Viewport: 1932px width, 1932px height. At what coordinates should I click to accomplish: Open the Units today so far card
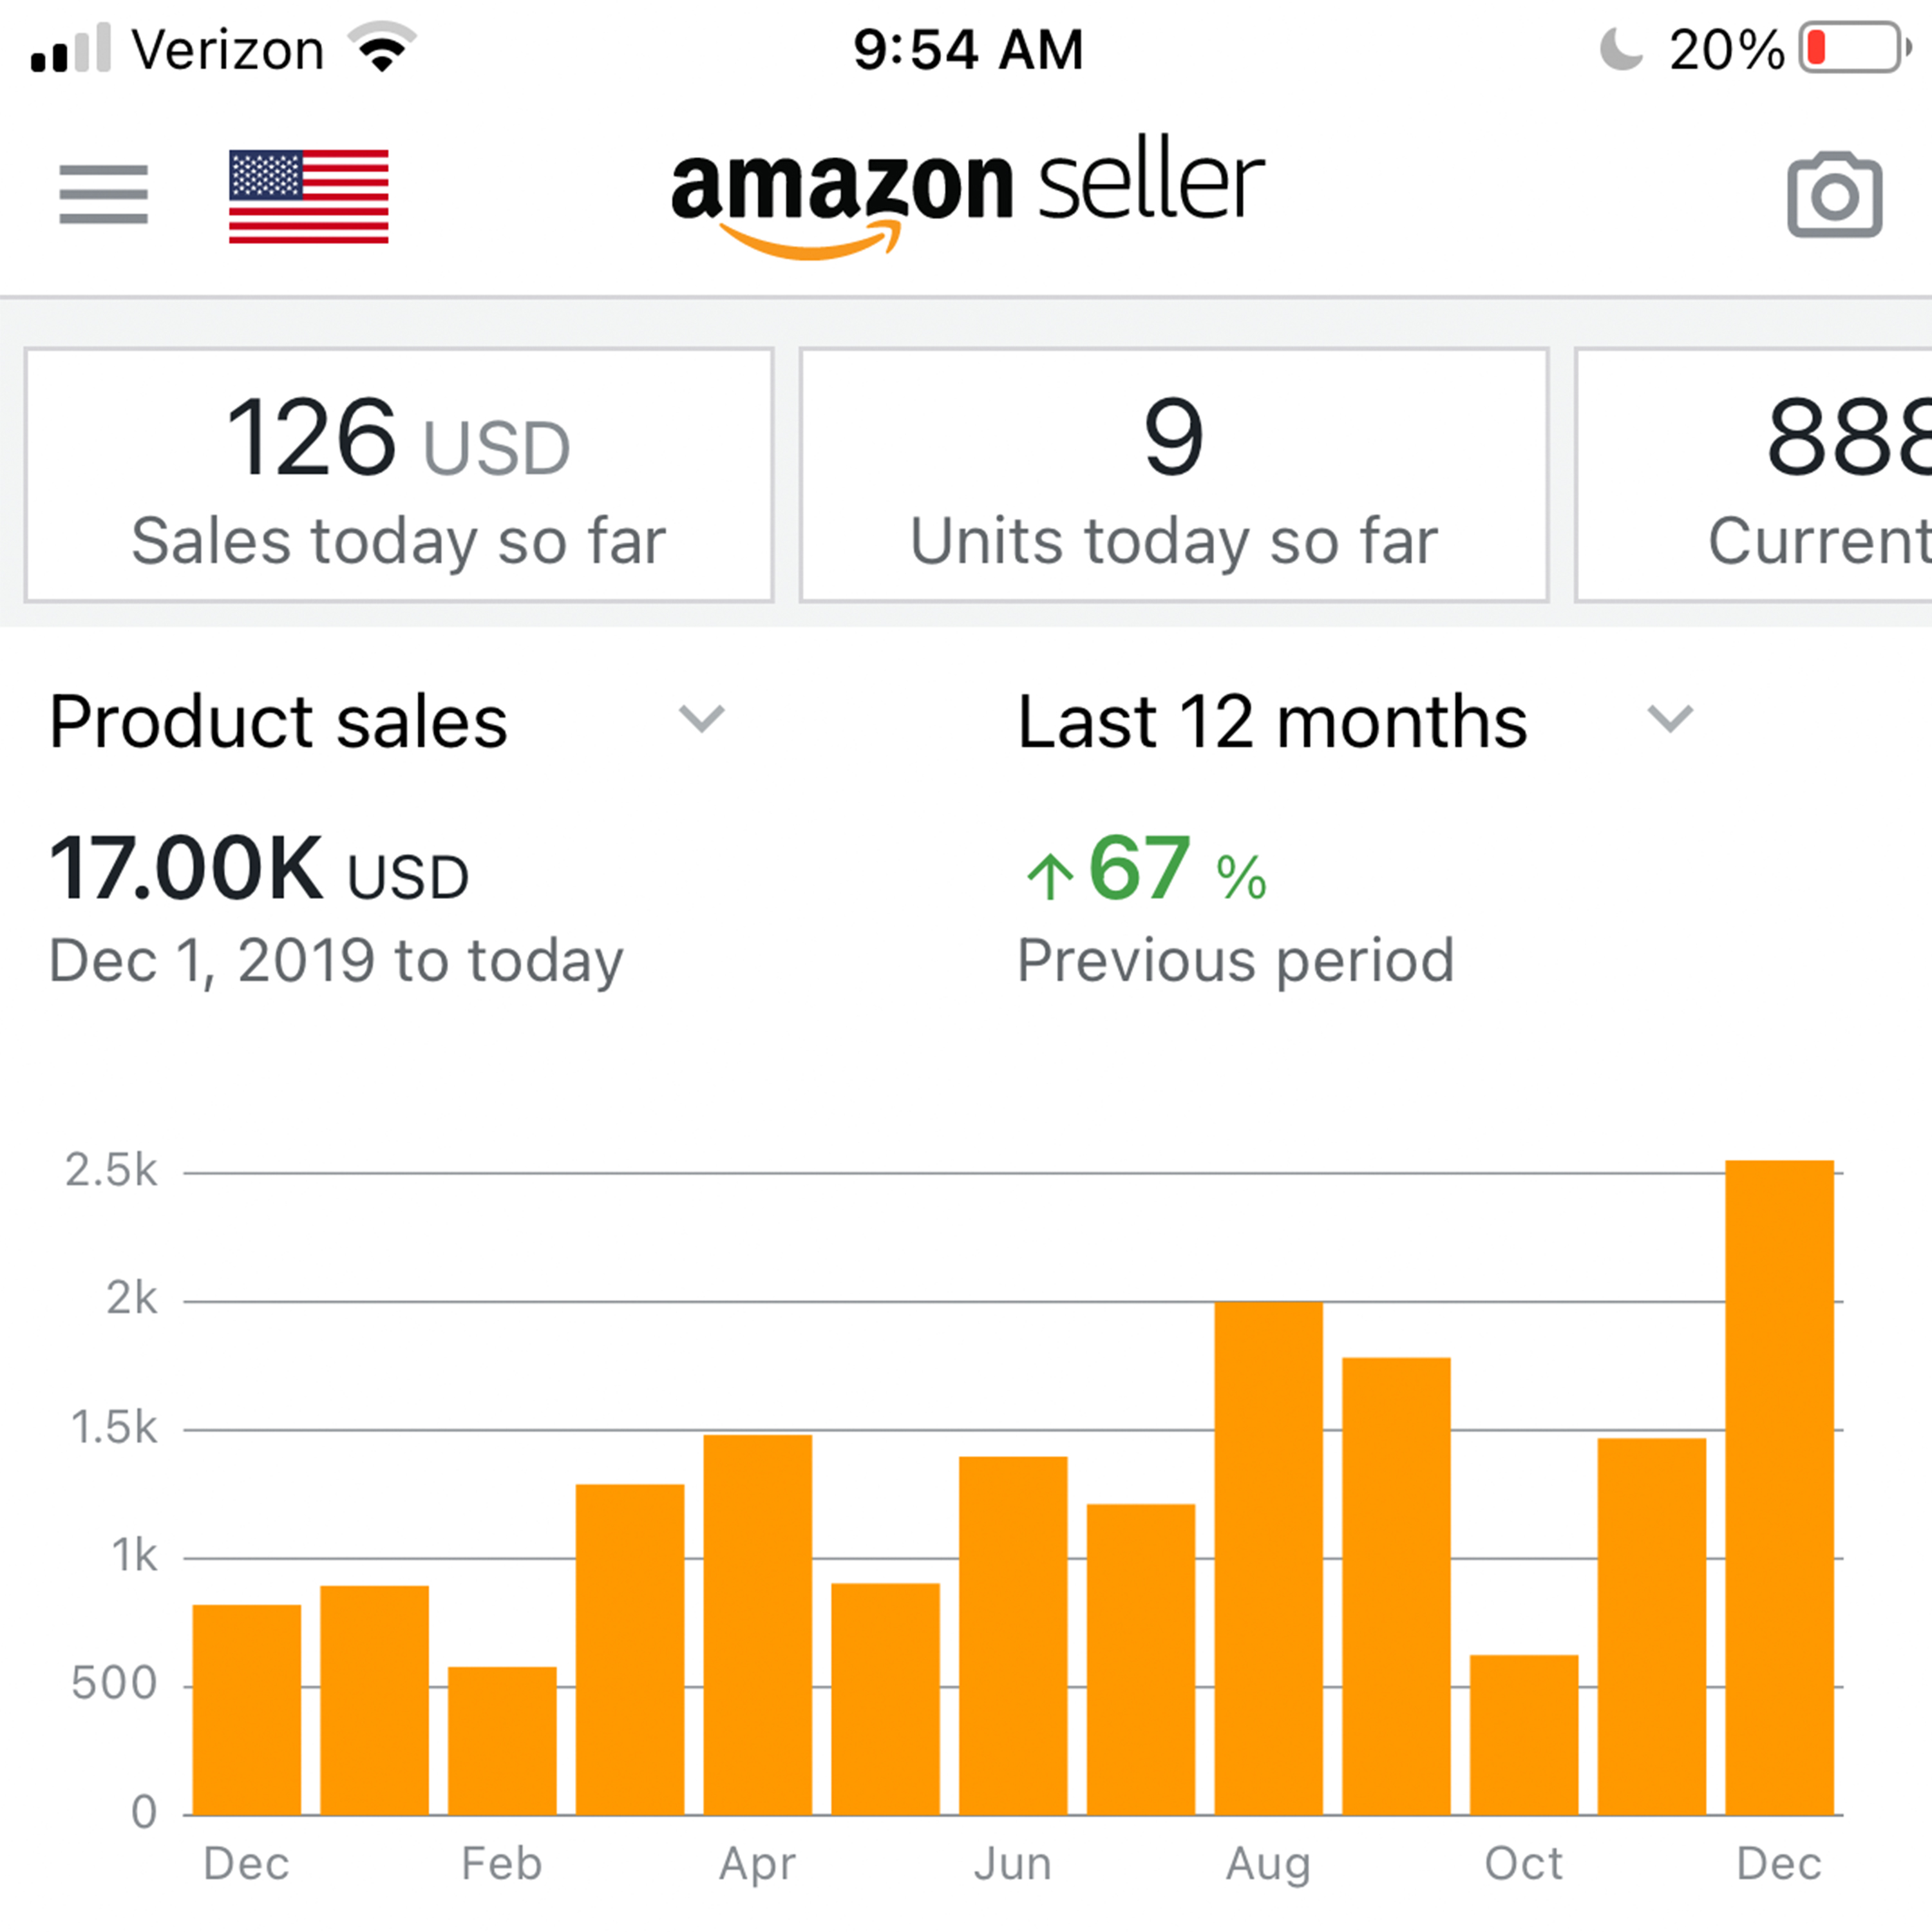1174,475
